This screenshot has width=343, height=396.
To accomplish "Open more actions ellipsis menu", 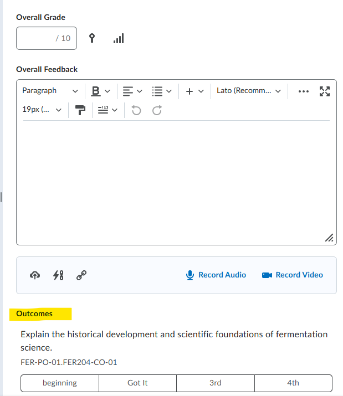I will (x=303, y=91).
